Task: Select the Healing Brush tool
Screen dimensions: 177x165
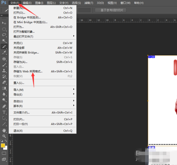Action: point(4,59)
